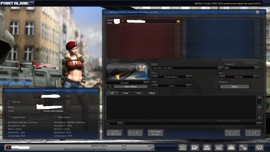Open the chat target All dropdown
The image size is (270, 152).
tap(120, 123)
